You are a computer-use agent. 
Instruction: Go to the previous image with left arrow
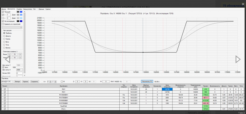click(x=8, y=59)
